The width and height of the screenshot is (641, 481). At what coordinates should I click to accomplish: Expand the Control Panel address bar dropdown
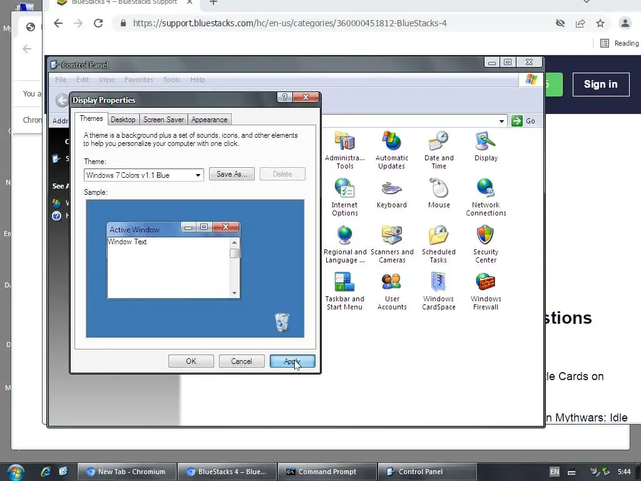(x=501, y=121)
